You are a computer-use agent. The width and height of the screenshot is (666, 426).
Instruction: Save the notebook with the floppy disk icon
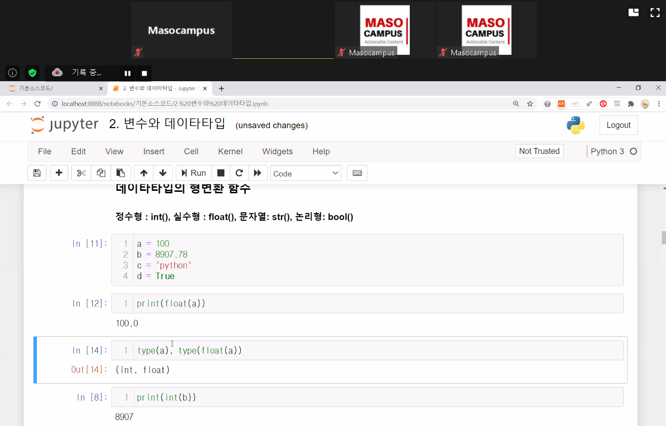(37, 173)
